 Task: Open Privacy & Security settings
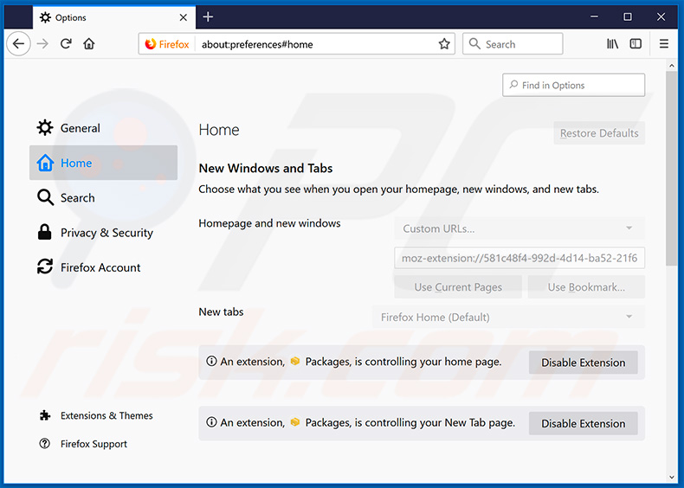click(103, 233)
